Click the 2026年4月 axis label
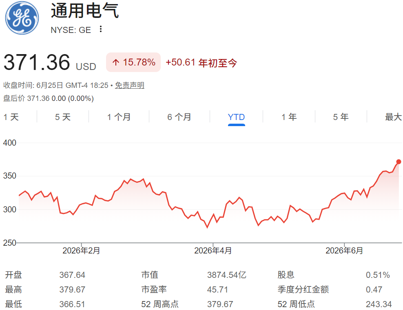This screenshot has width=403, height=310. pyautogui.click(x=213, y=251)
